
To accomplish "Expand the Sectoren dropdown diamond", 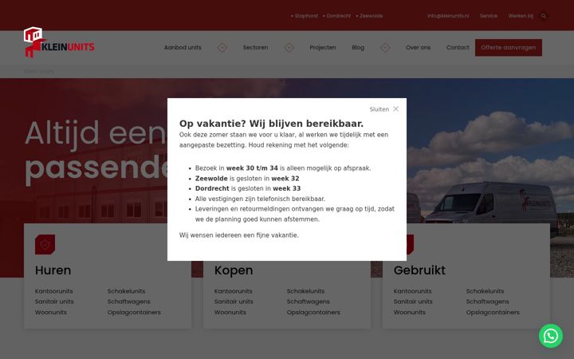I will click(289, 48).
